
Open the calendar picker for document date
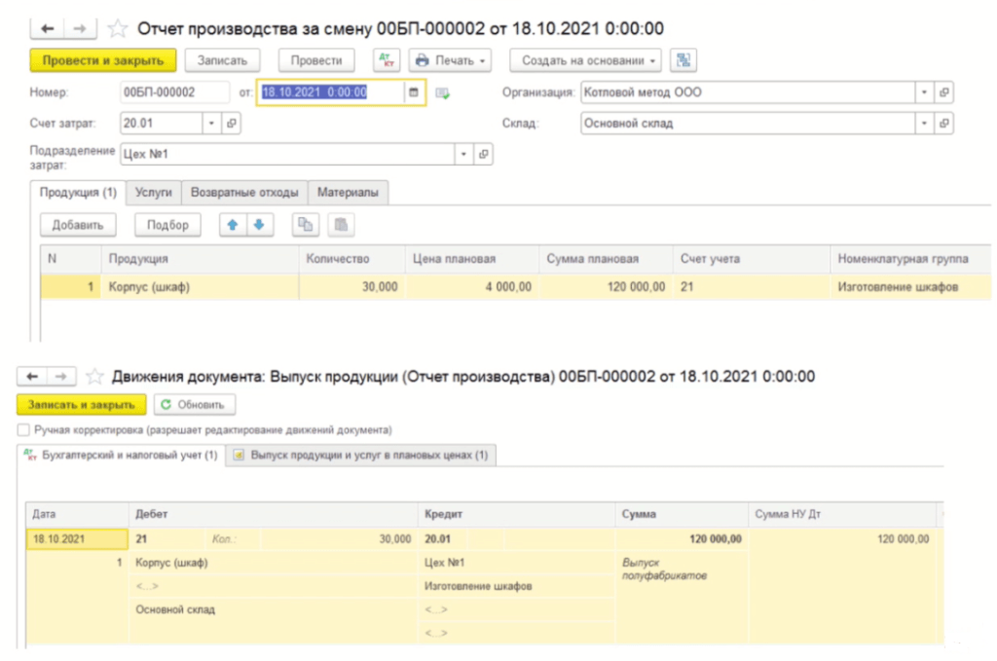coord(414,93)
